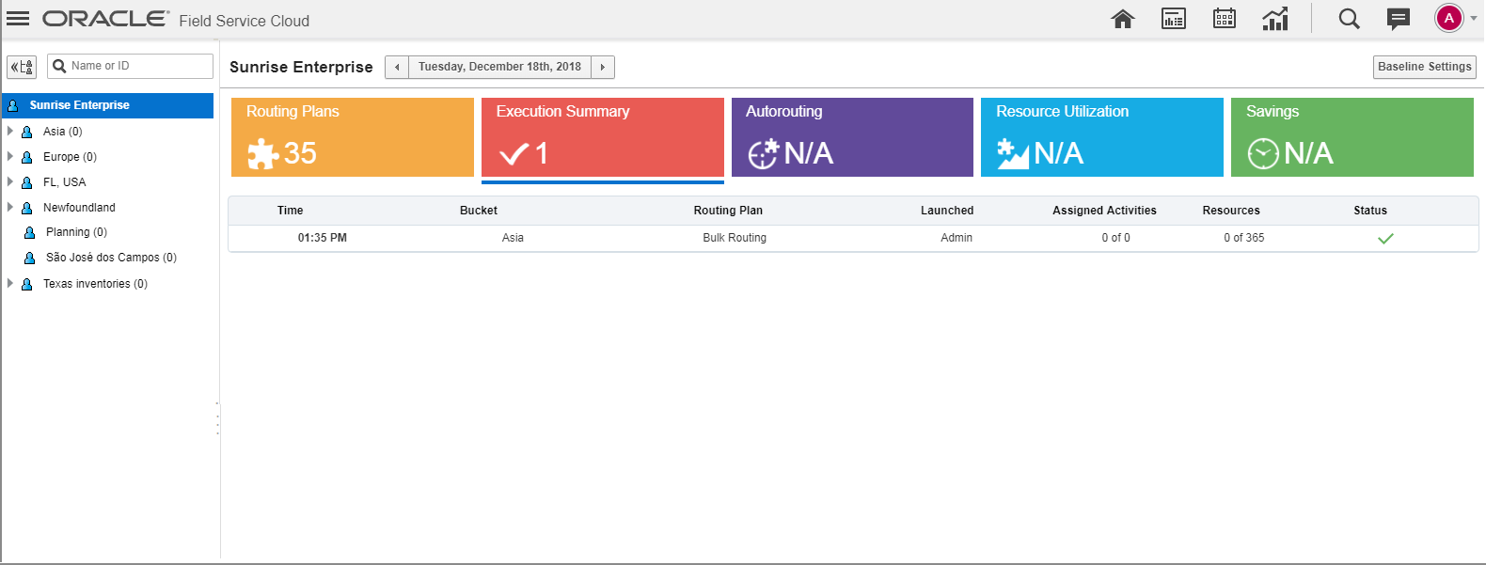Viewport: 1486px width, 565px height.
Task: Click the 0 of 365 resources cell
Action: pyautogui.click(x=1244, y=238)
